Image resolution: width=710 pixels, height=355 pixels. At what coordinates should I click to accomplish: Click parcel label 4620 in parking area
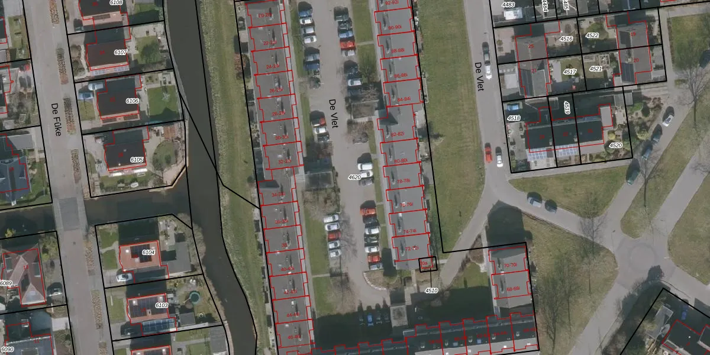(354, 177)
